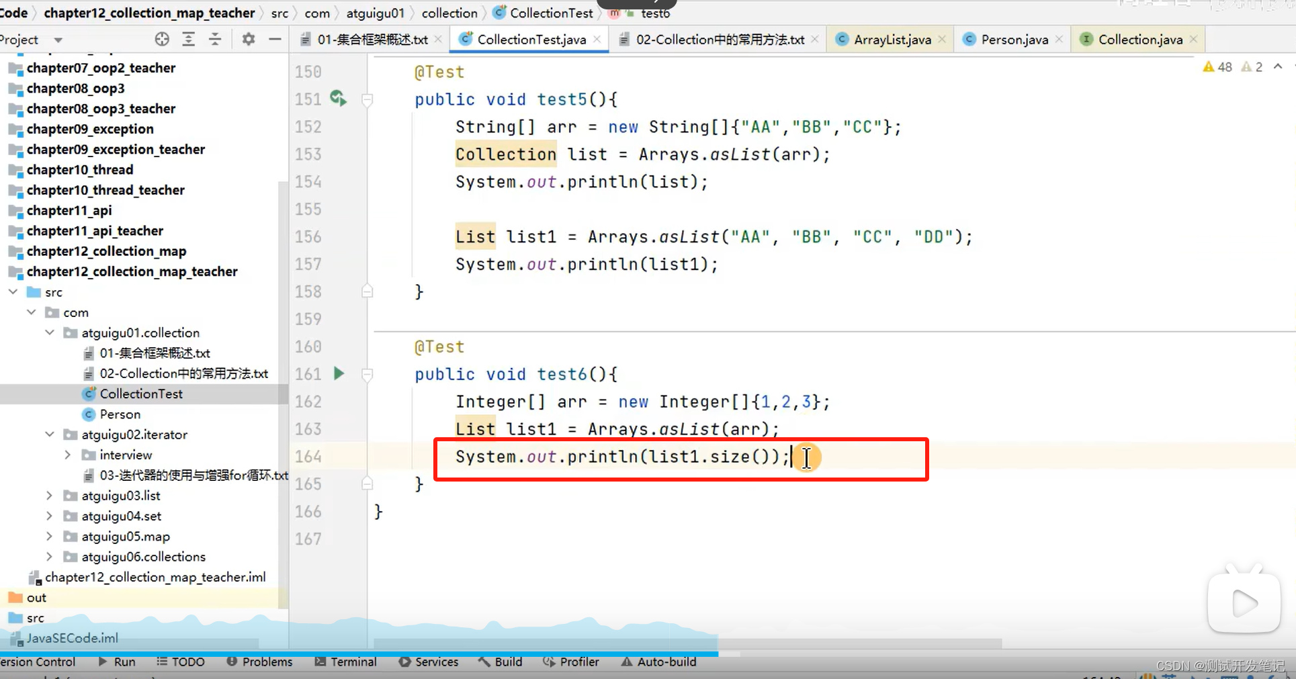Switch to CollectionTest.java tab
This screenshot has width=1296, height=679.
tap(531, 40)
